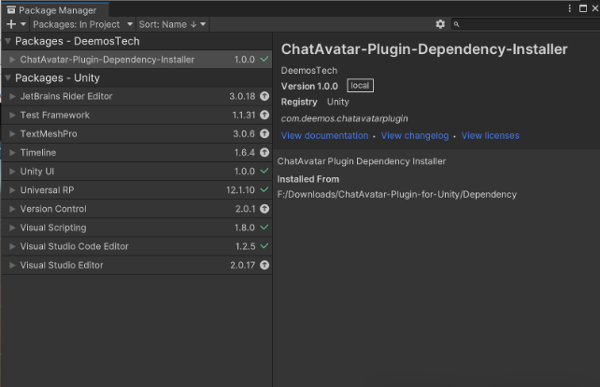Select the Visual Studio Editor package
Screen dimensions: 600x387
pyautogui.click(x=136, y=265)
